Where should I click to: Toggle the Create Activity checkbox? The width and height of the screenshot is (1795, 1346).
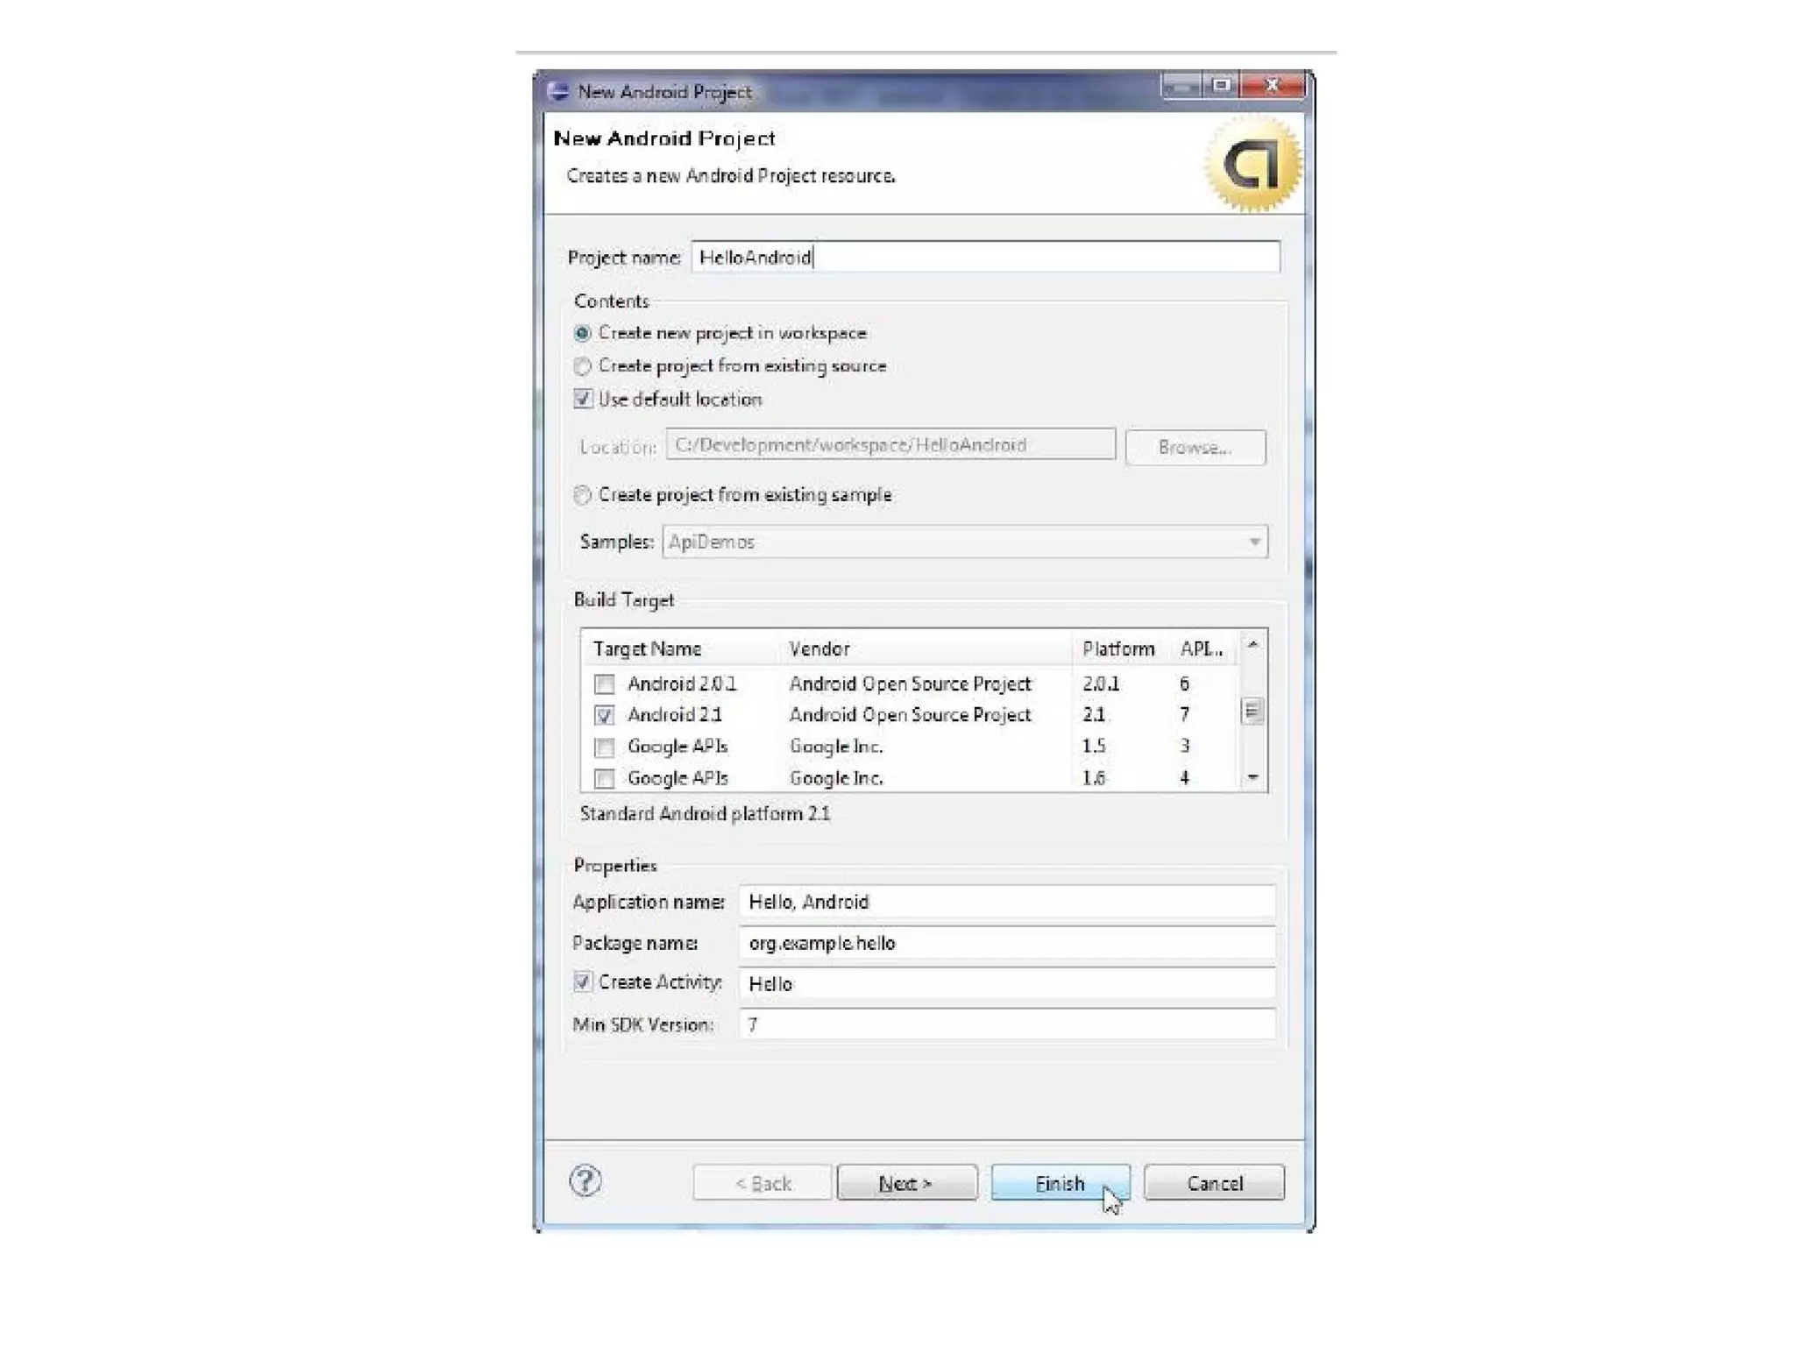coord(583,982)
